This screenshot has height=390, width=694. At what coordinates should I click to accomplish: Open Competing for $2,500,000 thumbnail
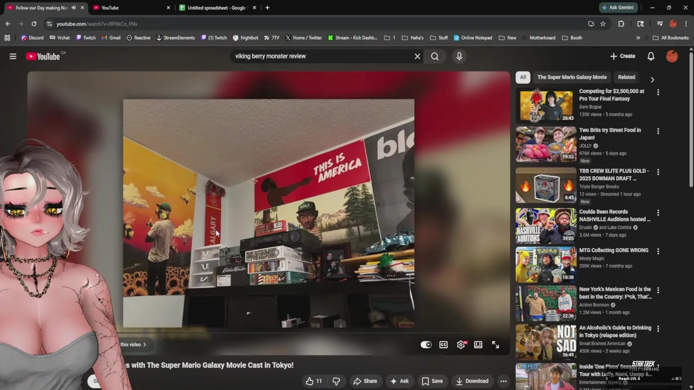click(546, 105)
